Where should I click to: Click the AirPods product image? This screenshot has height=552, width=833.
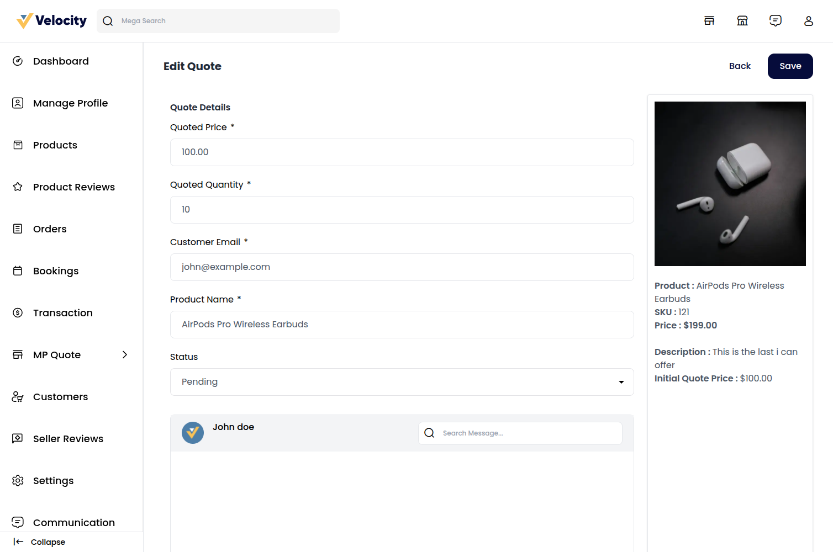(x=730, y=184)
